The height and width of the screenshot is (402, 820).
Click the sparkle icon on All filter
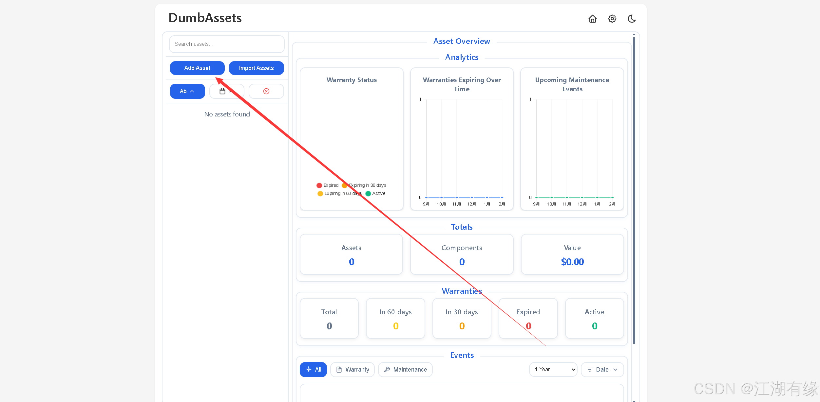[x=308, y=369]
